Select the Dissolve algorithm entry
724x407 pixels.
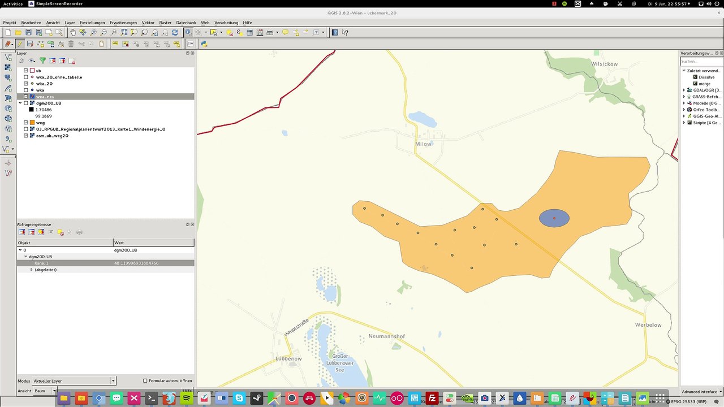706,77
